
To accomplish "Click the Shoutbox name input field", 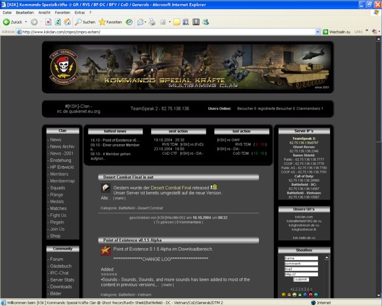I will (x=303, y=258).
